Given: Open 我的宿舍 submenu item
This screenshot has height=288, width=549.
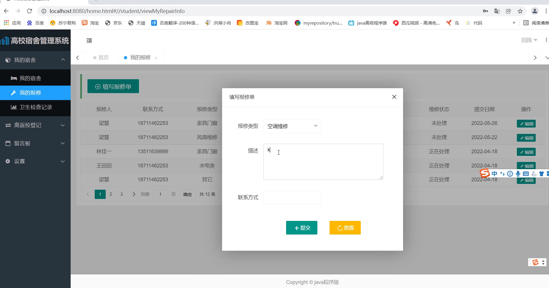Looking at the screenshot, I should pyautogui.click(x=35, y=78).
